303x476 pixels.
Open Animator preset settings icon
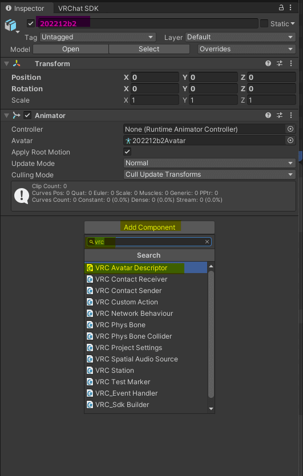coord(279,115)
